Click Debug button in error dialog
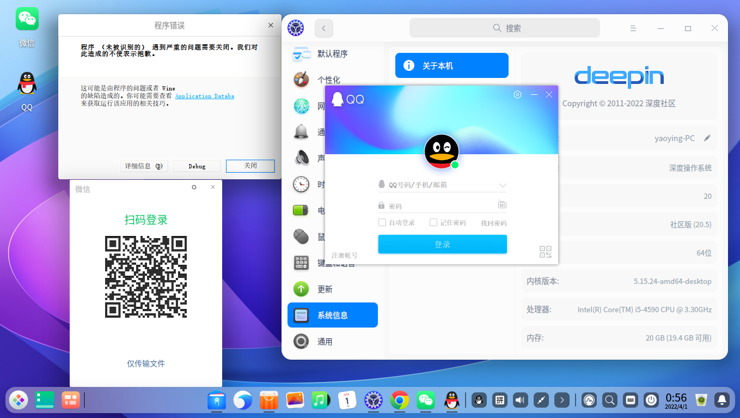 click(197, 166)
